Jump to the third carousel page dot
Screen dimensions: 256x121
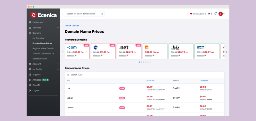coord(143,62)
